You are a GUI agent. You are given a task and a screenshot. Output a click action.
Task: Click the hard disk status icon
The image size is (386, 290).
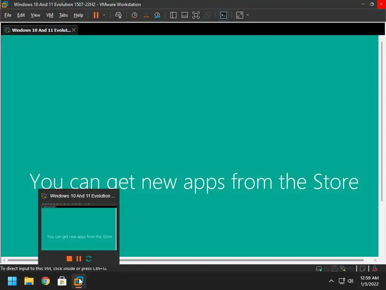319,268
